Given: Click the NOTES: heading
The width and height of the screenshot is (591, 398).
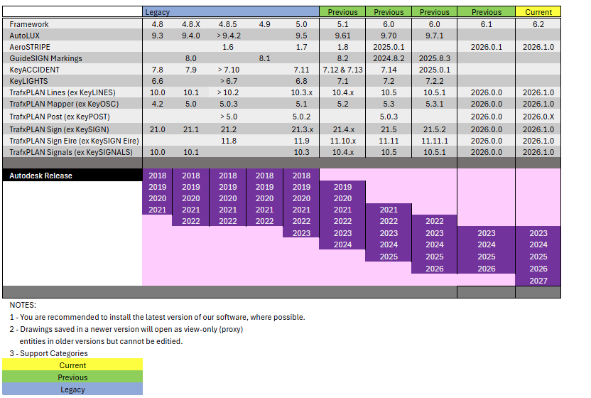Looking at the screenshot, I should 23,305.
